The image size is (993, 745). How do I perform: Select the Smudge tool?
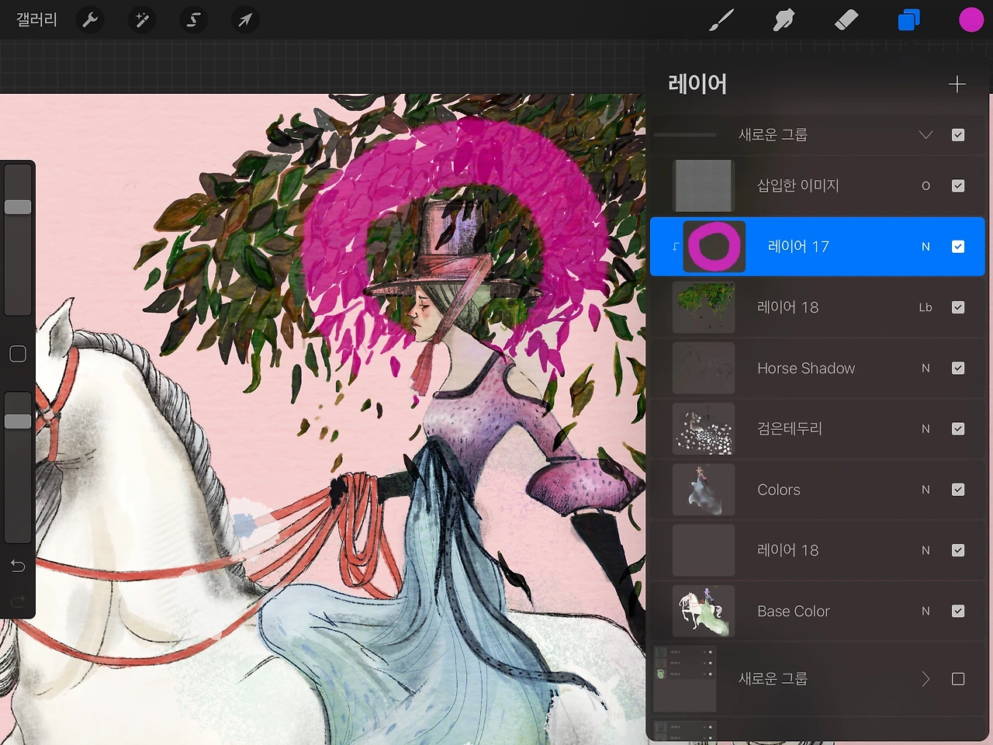784,20
